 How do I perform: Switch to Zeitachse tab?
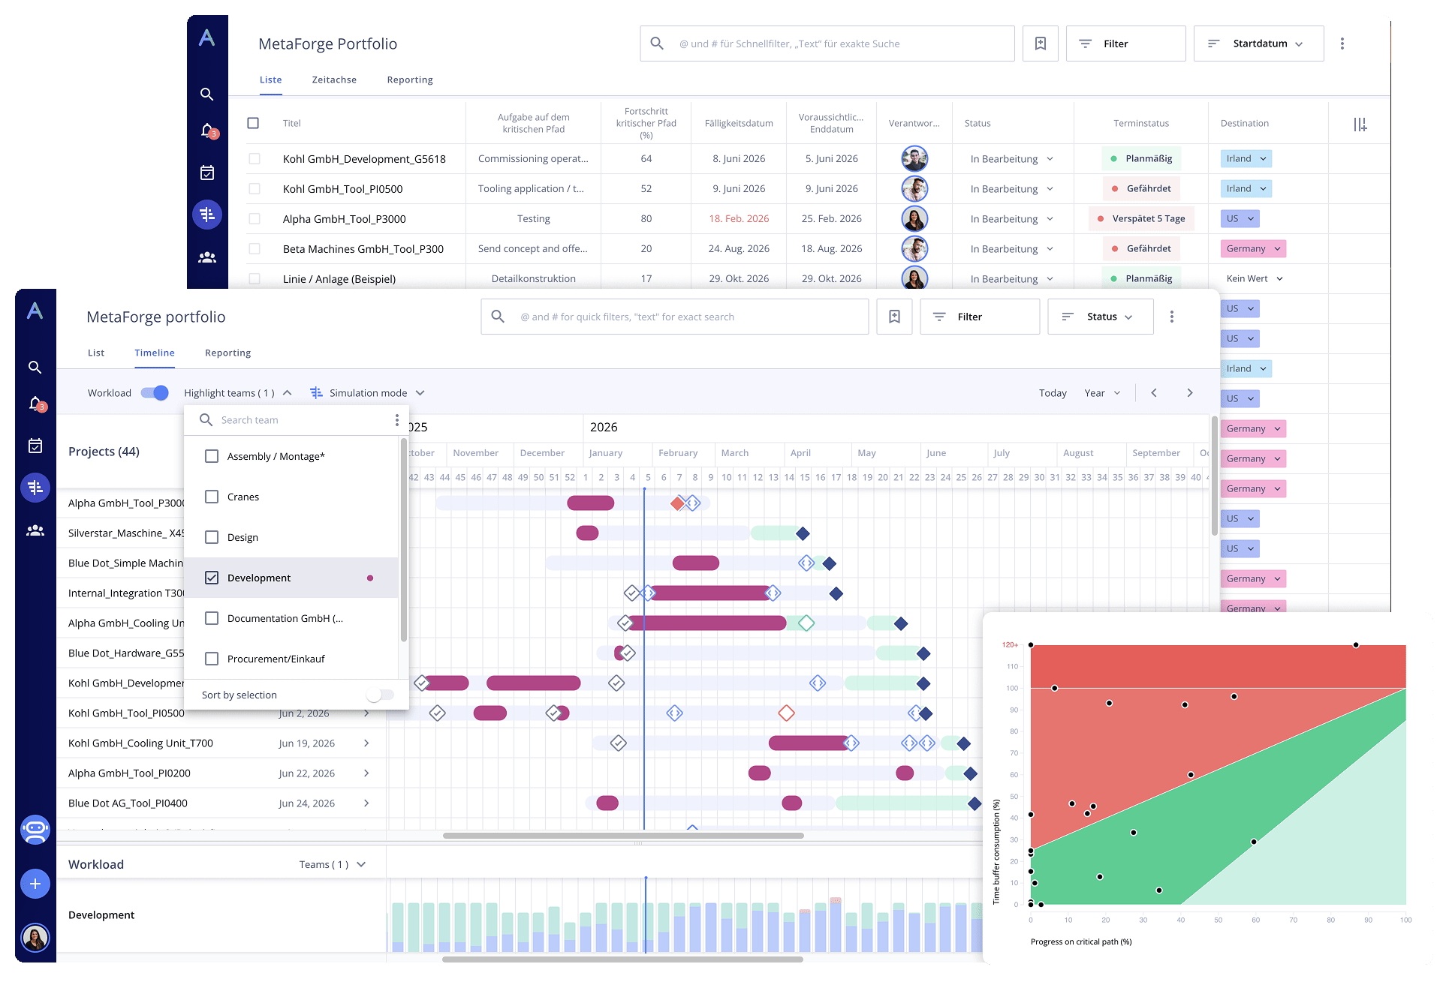[334, 80]
